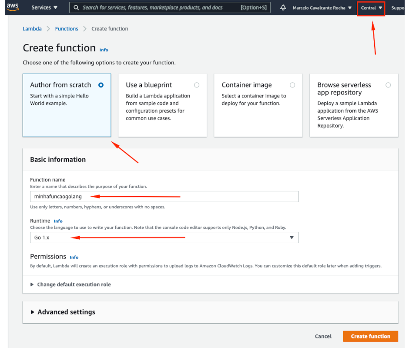Select Browse serverless app repository option
Image resolution: width=409 pixels, height=348 pixels.
click(x=388, y=85)
